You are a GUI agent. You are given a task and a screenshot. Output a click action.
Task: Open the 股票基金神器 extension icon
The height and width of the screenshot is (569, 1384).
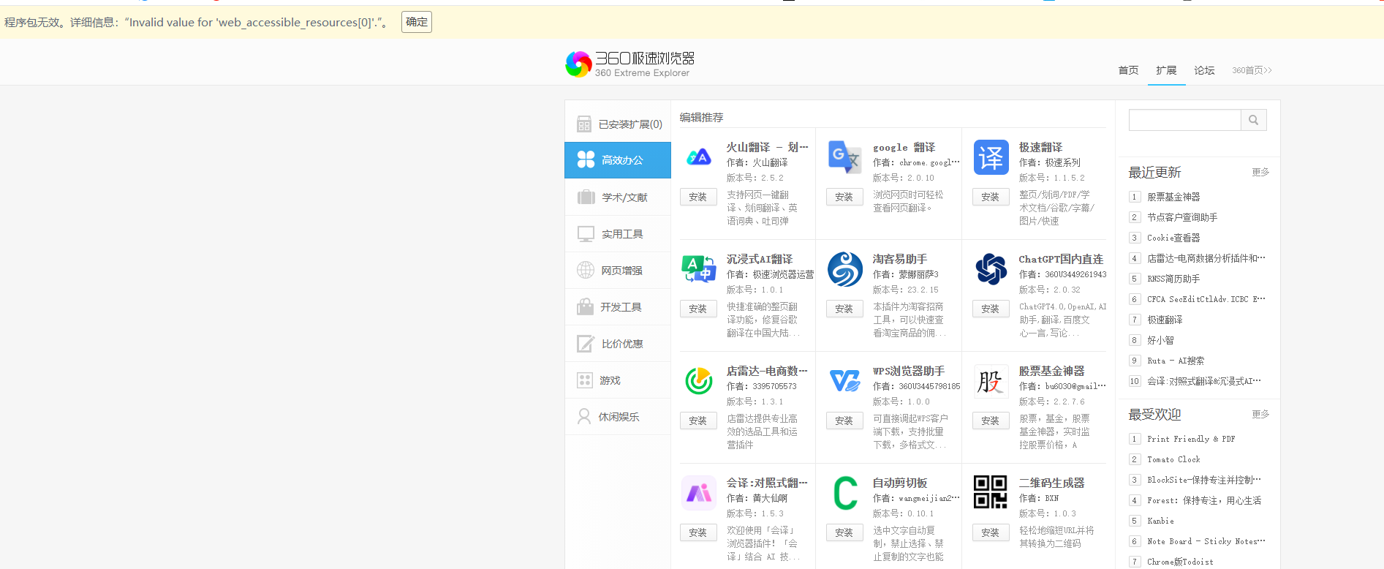[991, 381]
